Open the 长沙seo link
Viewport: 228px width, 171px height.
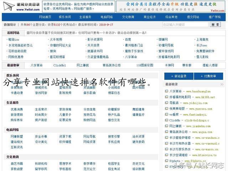[202, 45]
